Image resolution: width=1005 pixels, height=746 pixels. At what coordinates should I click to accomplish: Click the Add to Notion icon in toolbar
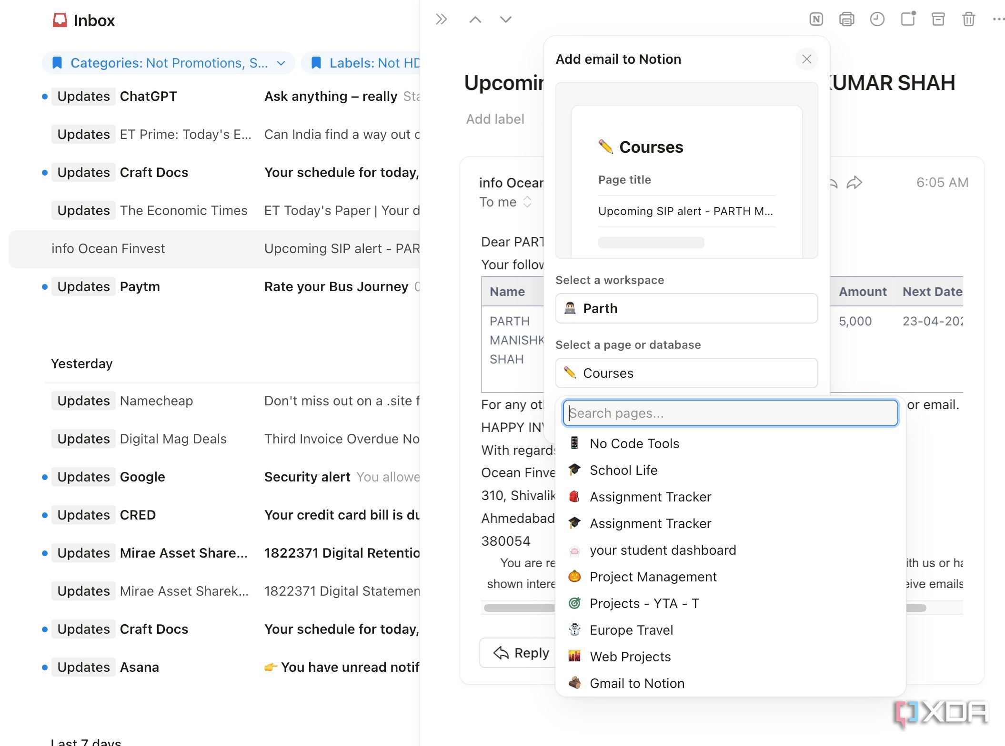(x=816, y=20)
